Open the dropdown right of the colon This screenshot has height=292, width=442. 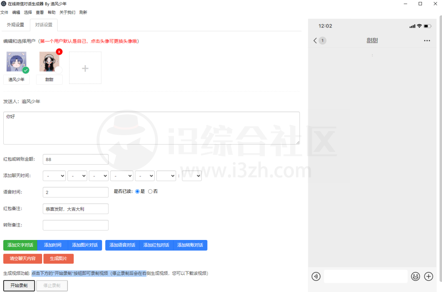[x=192, y=176]
